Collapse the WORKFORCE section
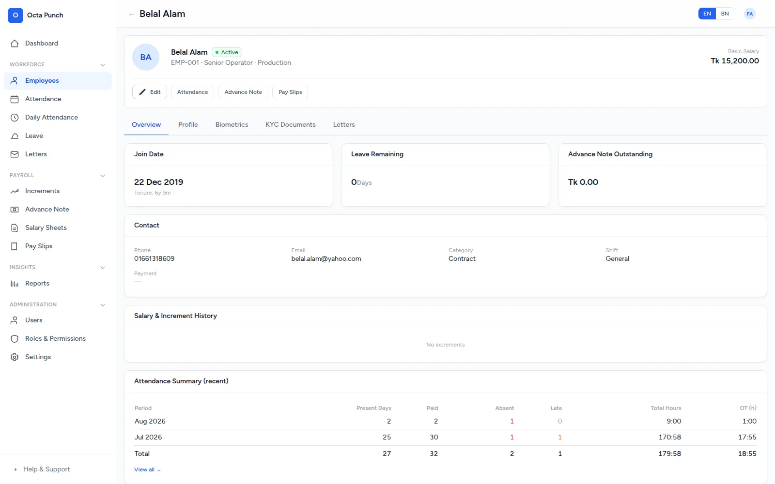The height and width of the screenshot is (484, 775). click(102, 64)
